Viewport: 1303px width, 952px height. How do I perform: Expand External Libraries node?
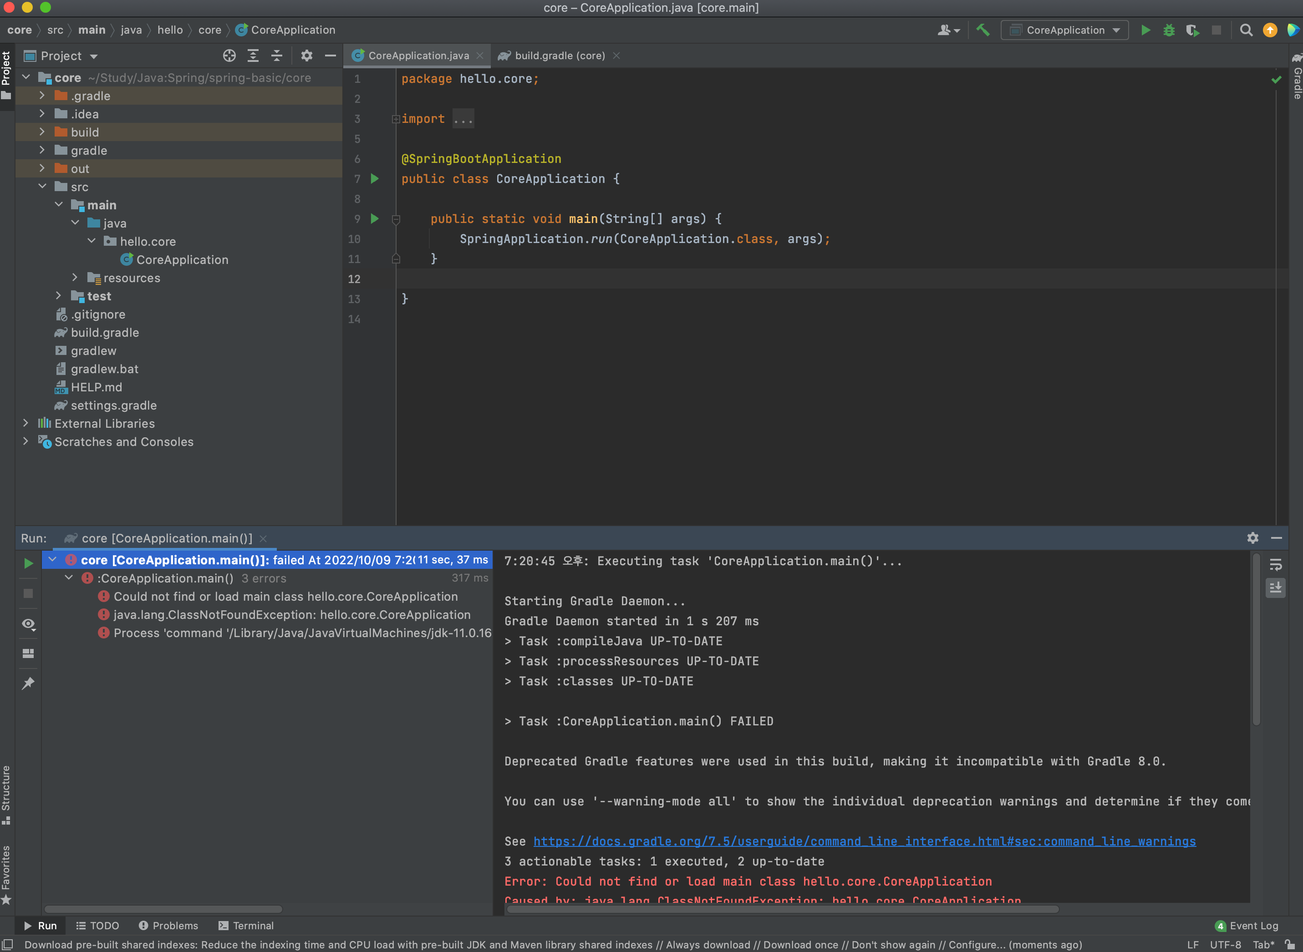(x=25, y=423)
